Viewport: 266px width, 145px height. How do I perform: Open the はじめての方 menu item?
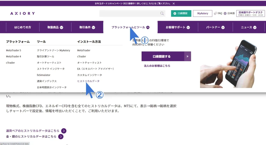(23, 27)
